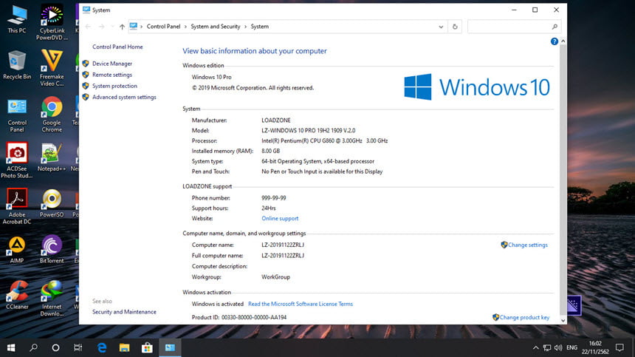The width and height of the screenshot is (635, 357).
Task: Select the Notepad++ desktop icon
Action: [52, 157]
